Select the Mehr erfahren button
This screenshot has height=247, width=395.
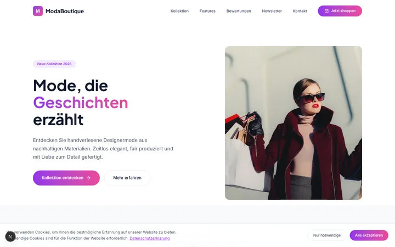coord(127,178)
